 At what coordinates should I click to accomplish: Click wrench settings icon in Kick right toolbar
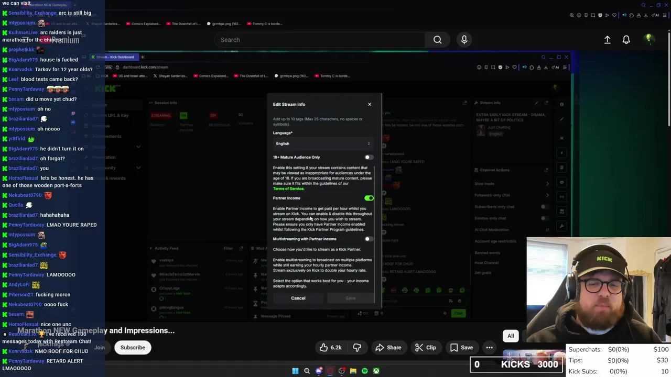[561, 226]
